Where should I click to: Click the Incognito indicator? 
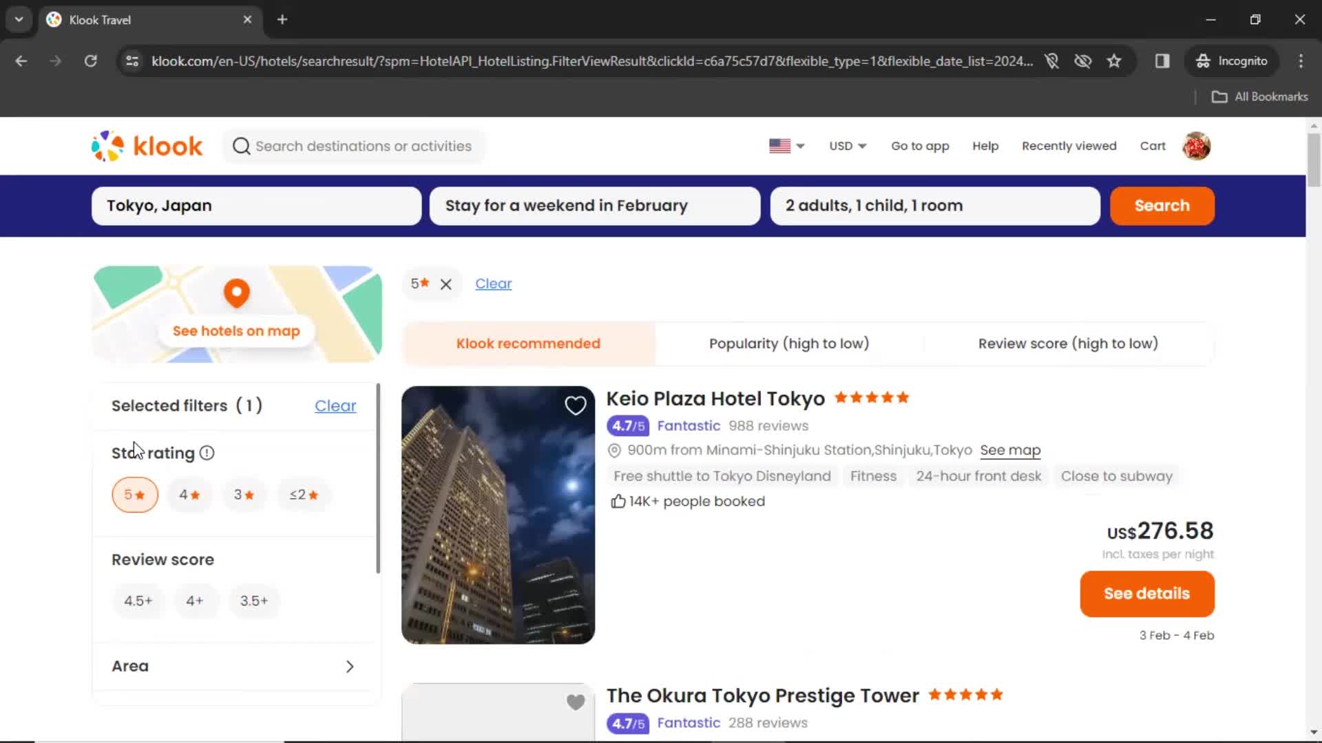[1231, 61]
